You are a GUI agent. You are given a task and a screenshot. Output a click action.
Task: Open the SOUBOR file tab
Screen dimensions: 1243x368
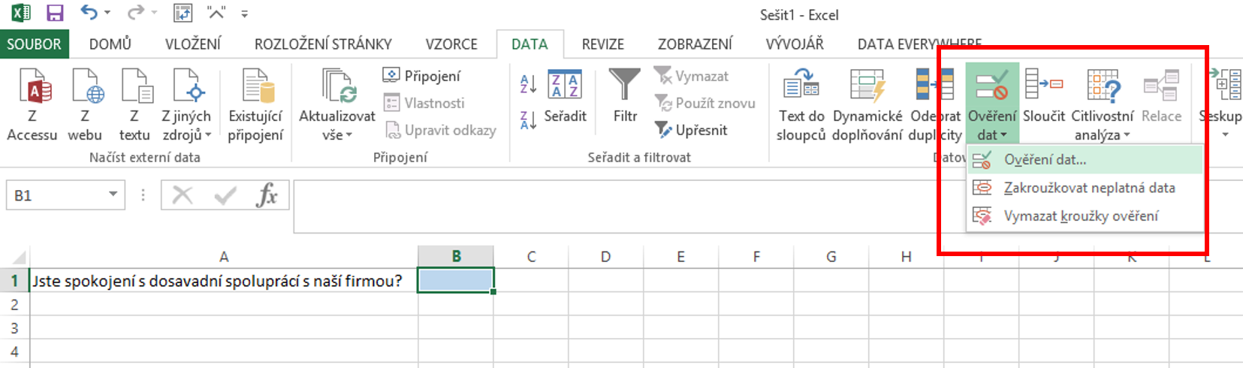[35, 44]
